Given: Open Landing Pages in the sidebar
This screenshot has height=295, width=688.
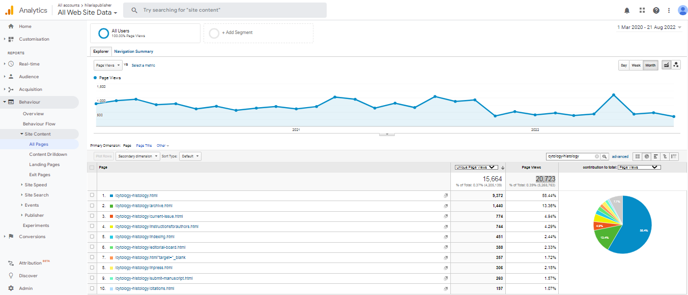Looking at the screenshot, I should 44,165.
